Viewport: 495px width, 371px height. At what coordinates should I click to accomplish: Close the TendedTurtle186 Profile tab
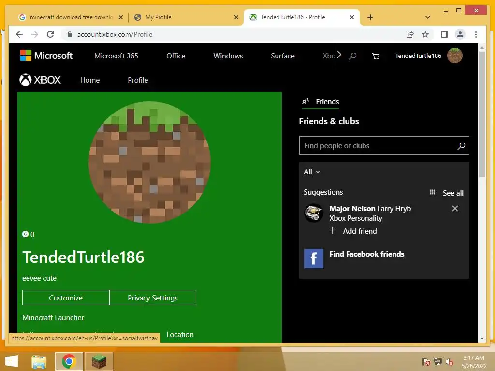pyautogui.click(x=352, y=17)
